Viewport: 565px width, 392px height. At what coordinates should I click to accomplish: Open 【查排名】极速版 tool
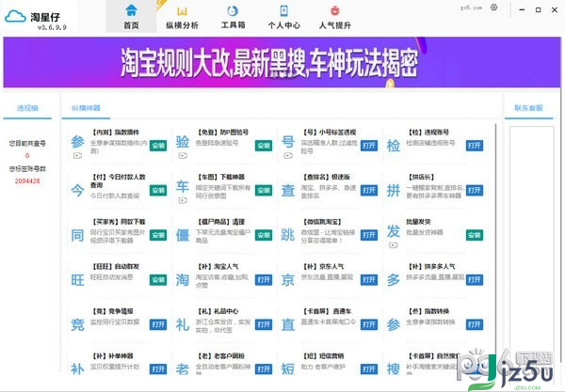(x=369, y=190)
